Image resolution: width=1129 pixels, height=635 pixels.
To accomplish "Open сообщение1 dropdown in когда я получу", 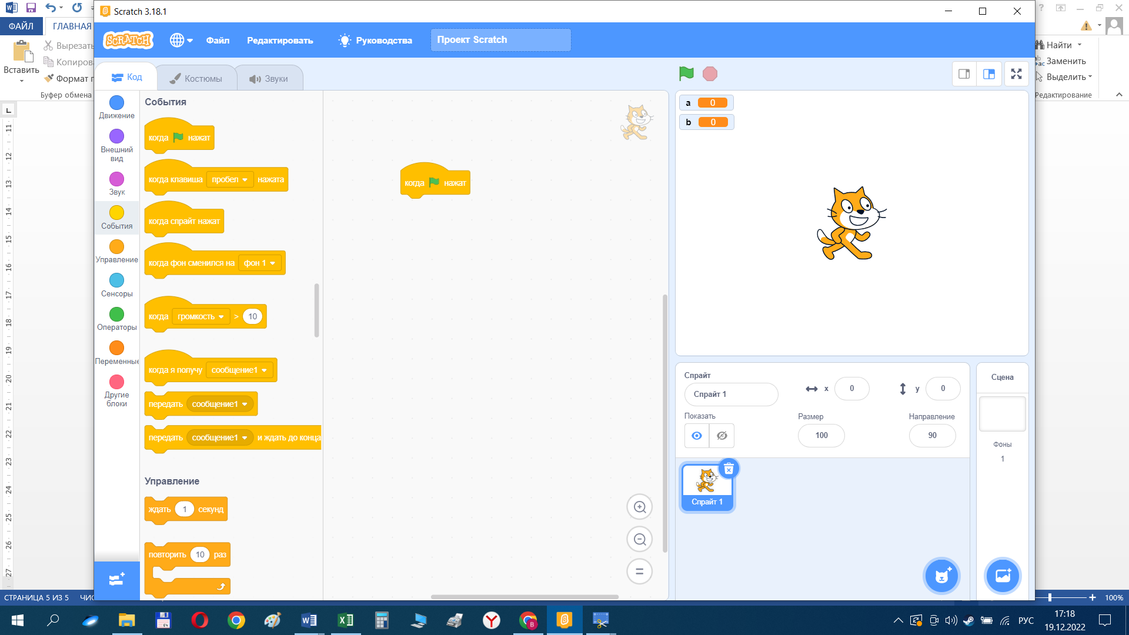I will click(239, 370).
